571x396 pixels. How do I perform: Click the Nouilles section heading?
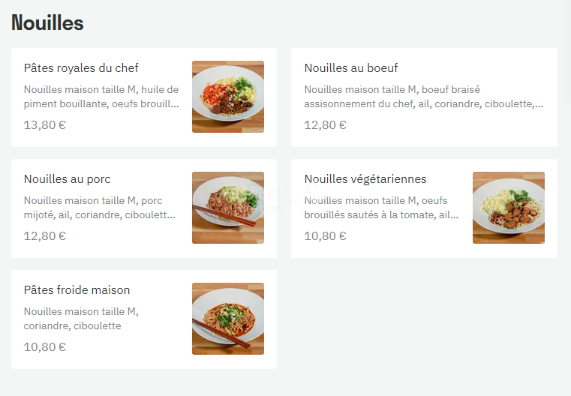(47, 23)
